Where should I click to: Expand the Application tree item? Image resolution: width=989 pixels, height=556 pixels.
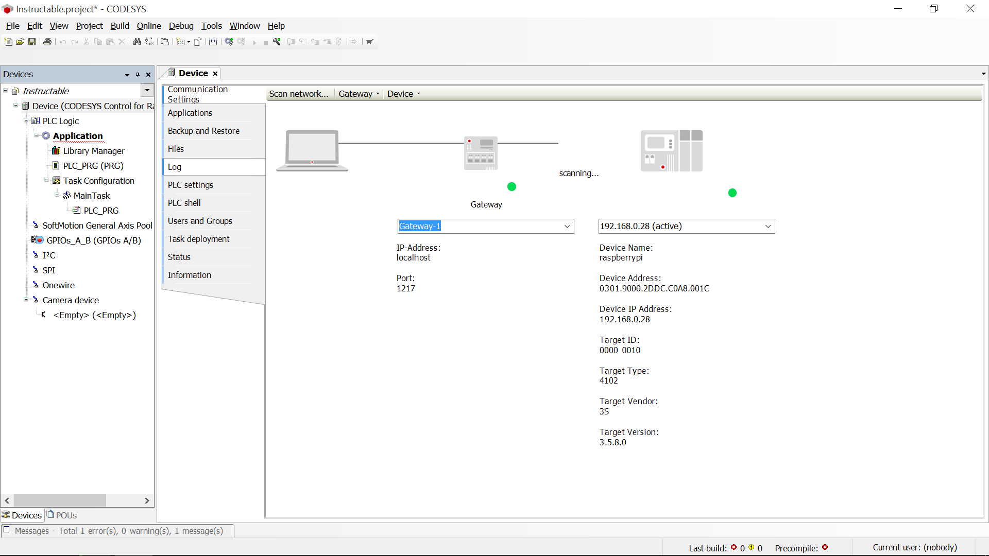[38, 135]
